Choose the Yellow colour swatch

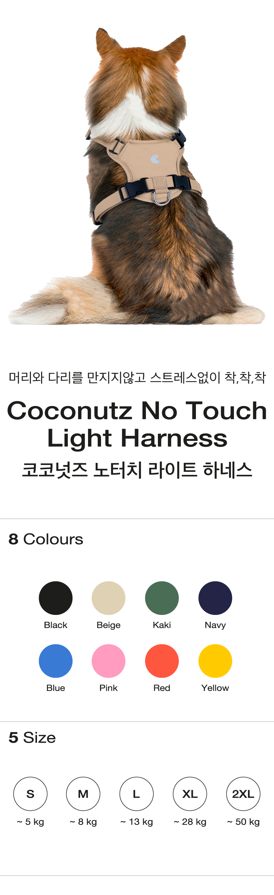(215, 661)
